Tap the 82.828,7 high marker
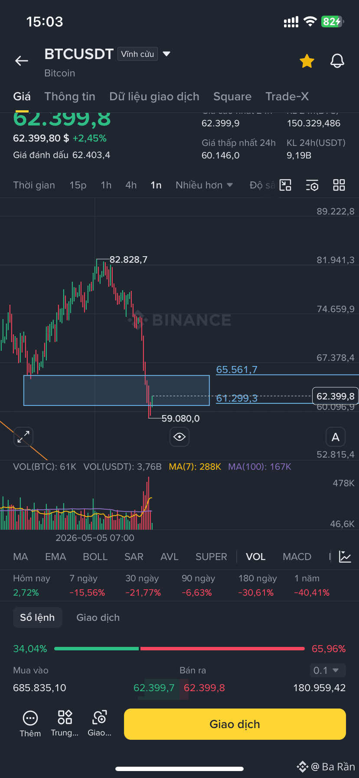The height and width of the screenshot is (778, 359). 128,260
